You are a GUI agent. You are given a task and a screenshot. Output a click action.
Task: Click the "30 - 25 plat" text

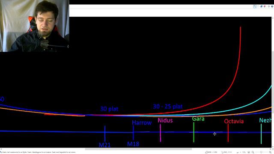[168, 107]
